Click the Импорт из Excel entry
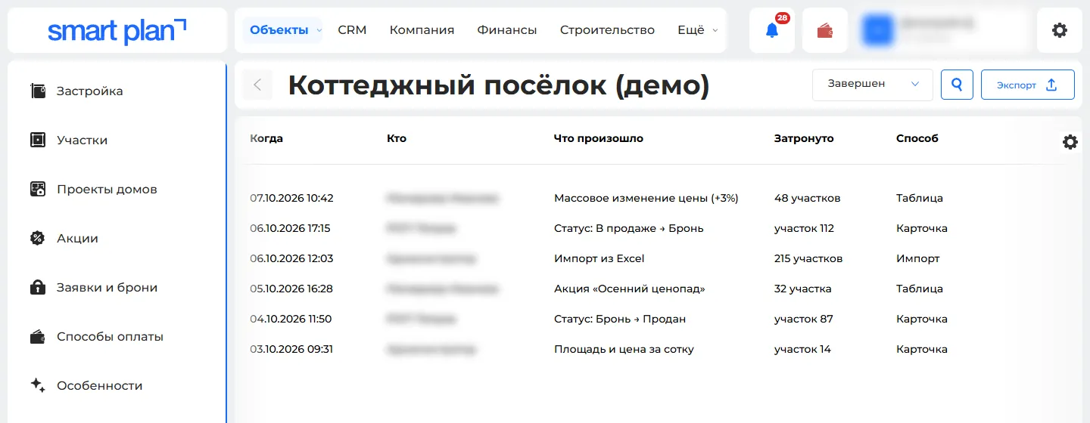This screenshot has width=1090, height=423. pos(599,259)
